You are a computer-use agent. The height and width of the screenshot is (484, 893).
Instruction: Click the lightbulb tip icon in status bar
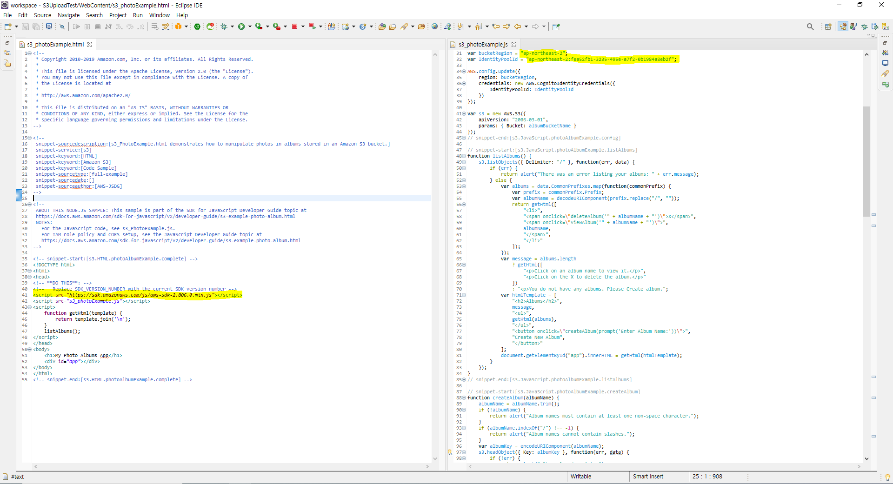click(887, 477)
